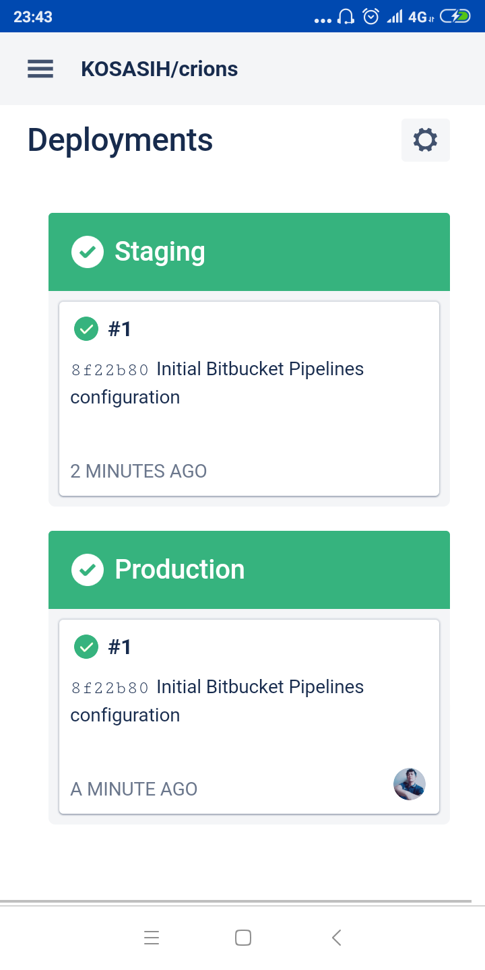Viewport: 485px width, 970px height.
Task: Click the Production deployment #1 status icon
Action: pyautogui.click(x=86, y=647)
